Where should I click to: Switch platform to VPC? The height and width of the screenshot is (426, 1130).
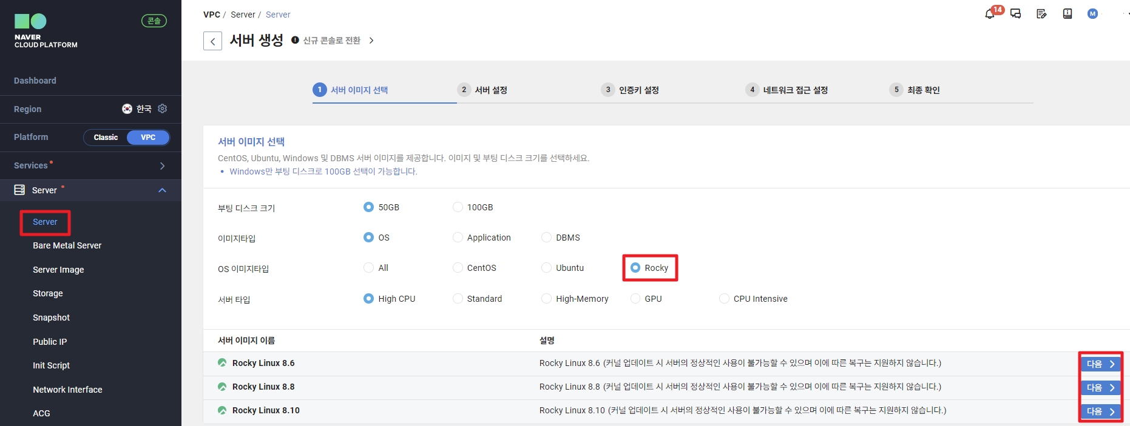(148, 137)
